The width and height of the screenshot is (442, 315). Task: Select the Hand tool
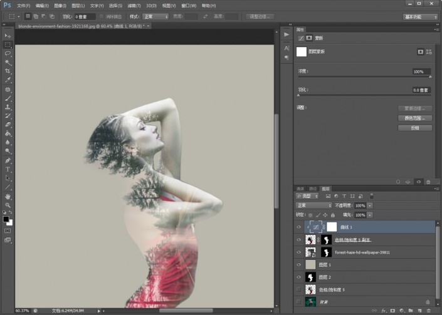8,196
